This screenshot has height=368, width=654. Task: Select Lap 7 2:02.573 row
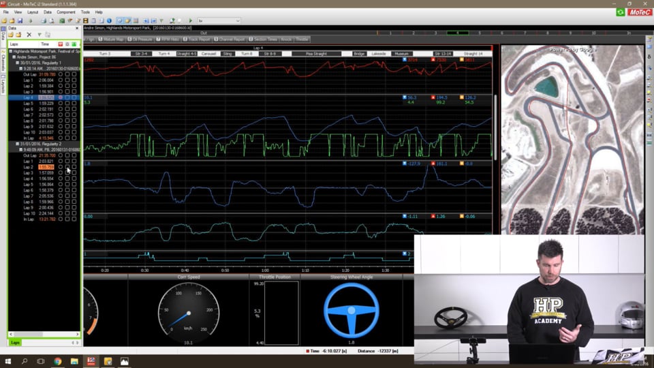pos(44,114)
